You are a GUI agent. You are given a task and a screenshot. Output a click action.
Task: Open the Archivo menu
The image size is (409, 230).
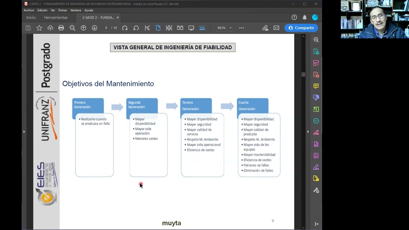tap(29, 10)
